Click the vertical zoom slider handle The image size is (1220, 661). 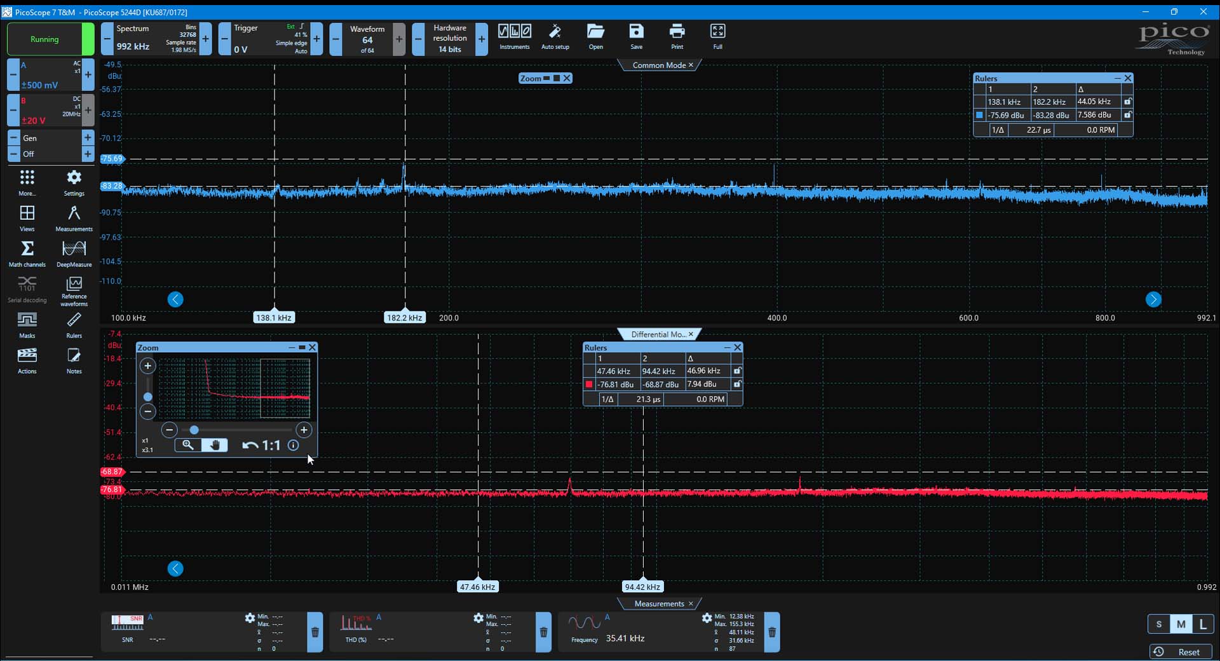point(148,397)
